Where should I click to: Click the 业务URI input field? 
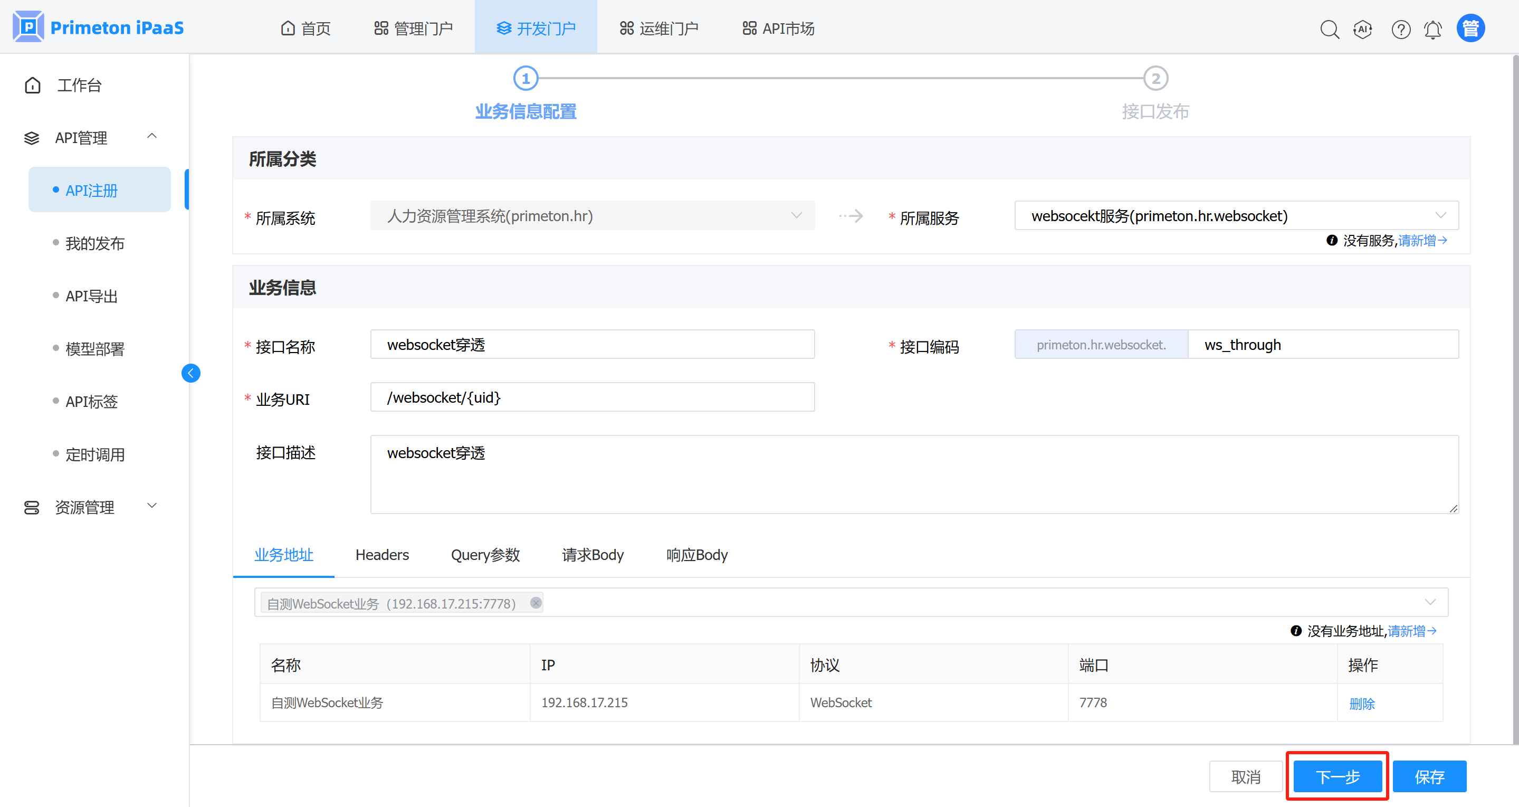(x=592, y=397)
